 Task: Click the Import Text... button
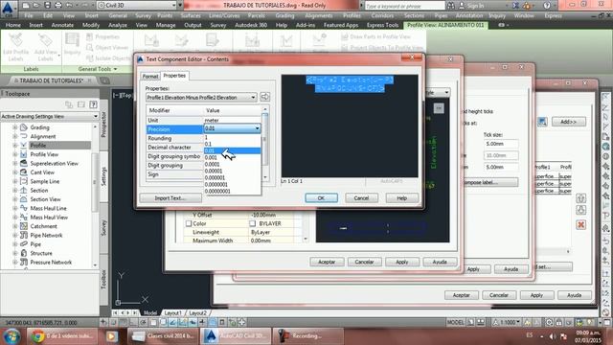[x=170, y=198]
